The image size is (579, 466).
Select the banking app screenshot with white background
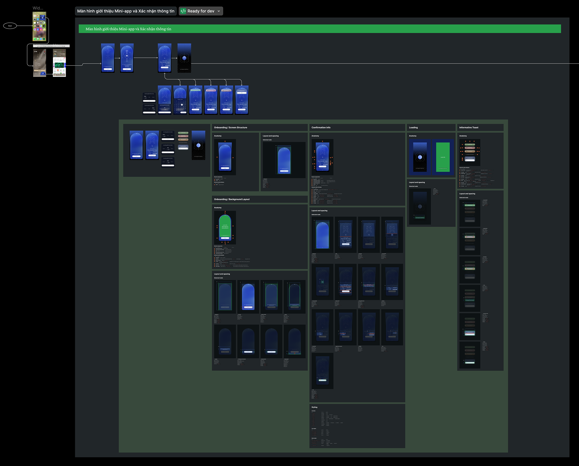(x=59, y=66)
